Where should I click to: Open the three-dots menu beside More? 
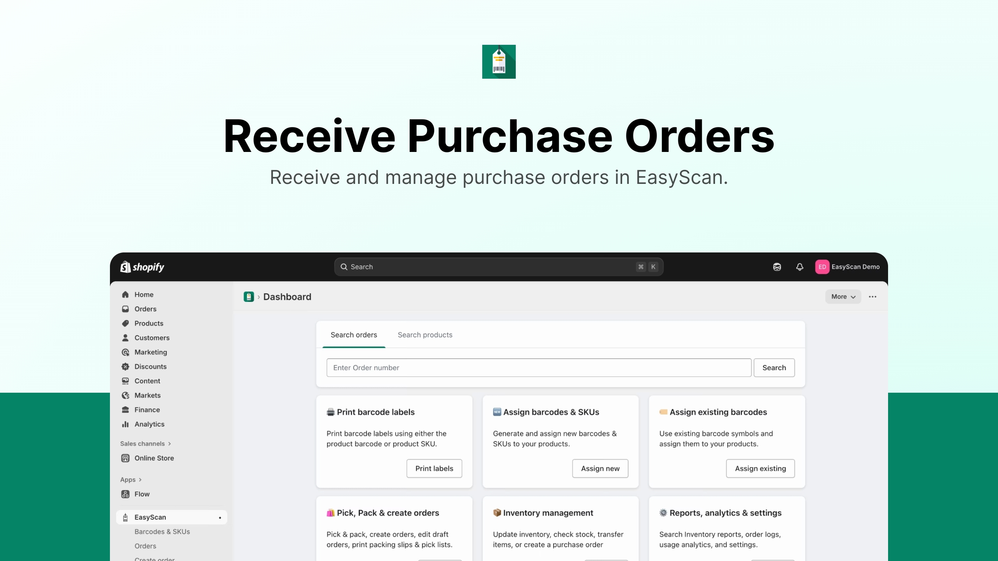tap(872, 297)
